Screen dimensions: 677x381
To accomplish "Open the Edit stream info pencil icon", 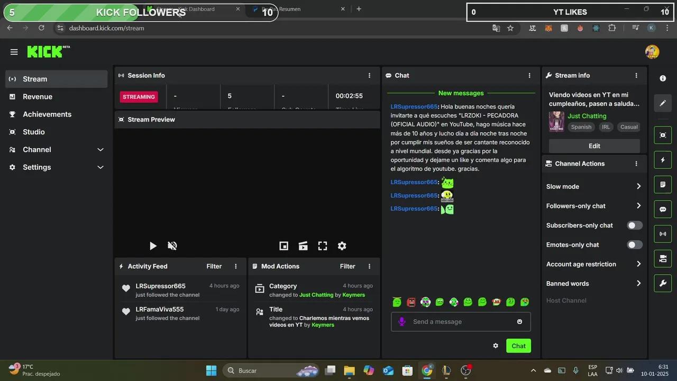I will point(663,103).
